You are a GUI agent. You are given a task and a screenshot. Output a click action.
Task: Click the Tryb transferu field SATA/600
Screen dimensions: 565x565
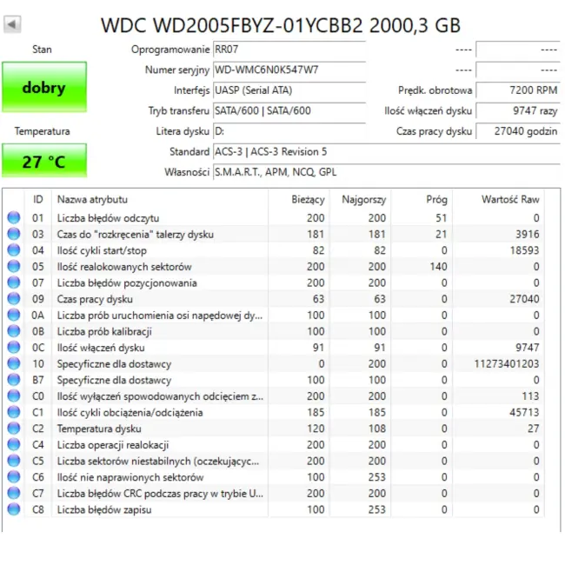pyautogui.click(x=289, y=110)
